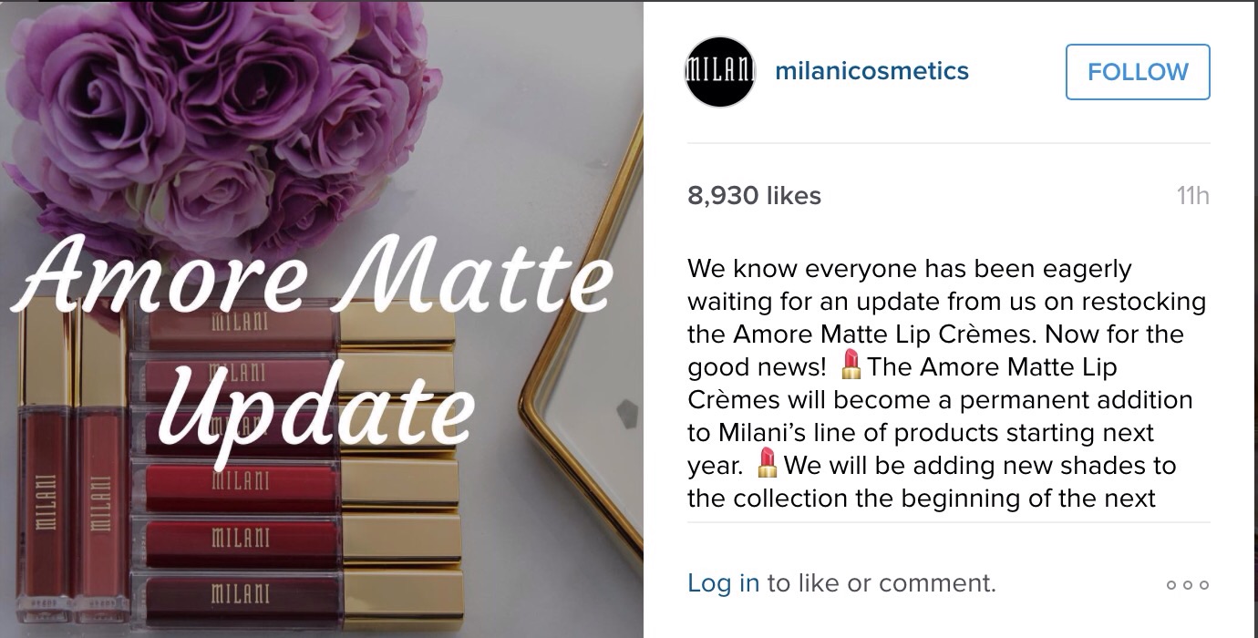Click the Milani round profile avatar

pos(719,72)
